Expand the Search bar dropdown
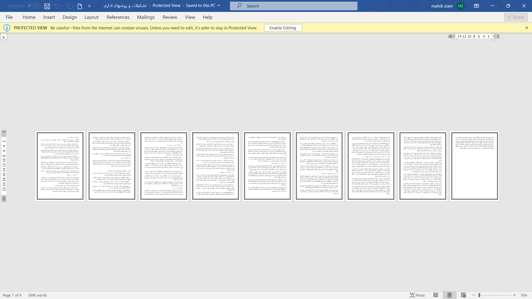The width and height of the screenshot is (532, 299). pos(294,6)
